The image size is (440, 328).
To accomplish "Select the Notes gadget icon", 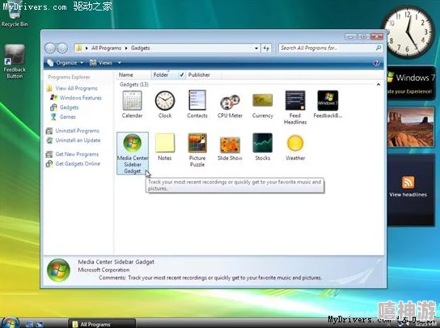I will pos(165,143).
